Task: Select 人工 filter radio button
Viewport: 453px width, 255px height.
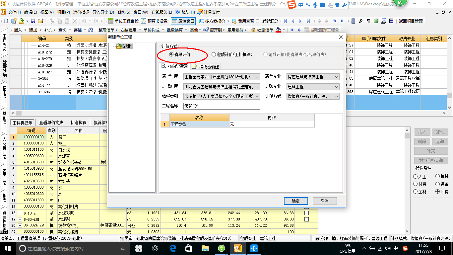Action: (416, 177)
